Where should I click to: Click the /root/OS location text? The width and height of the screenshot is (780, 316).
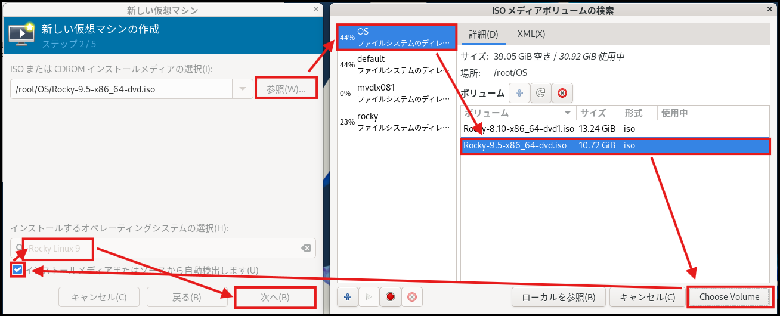tap(510, 73)
